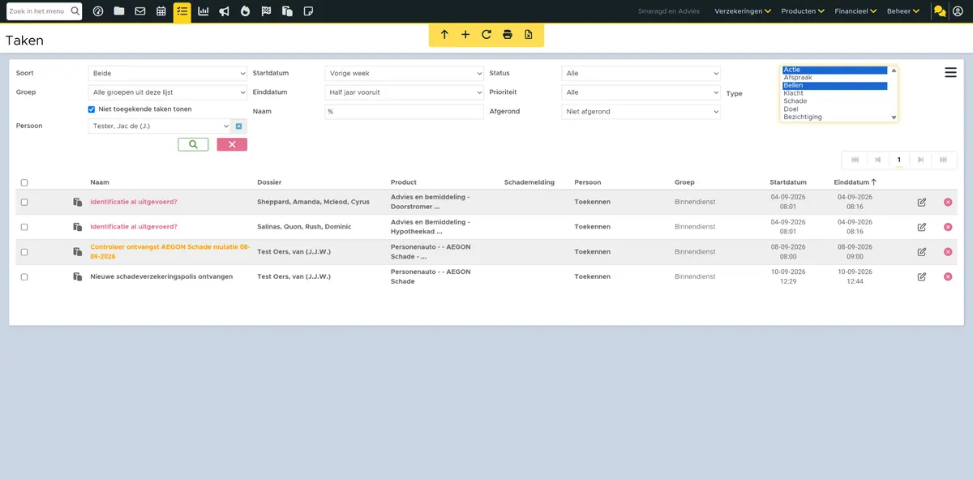This screenshot has height=479, width=973.
Task: Tick checkbox for Salinas, Quon row
Action: pos(24,227)
